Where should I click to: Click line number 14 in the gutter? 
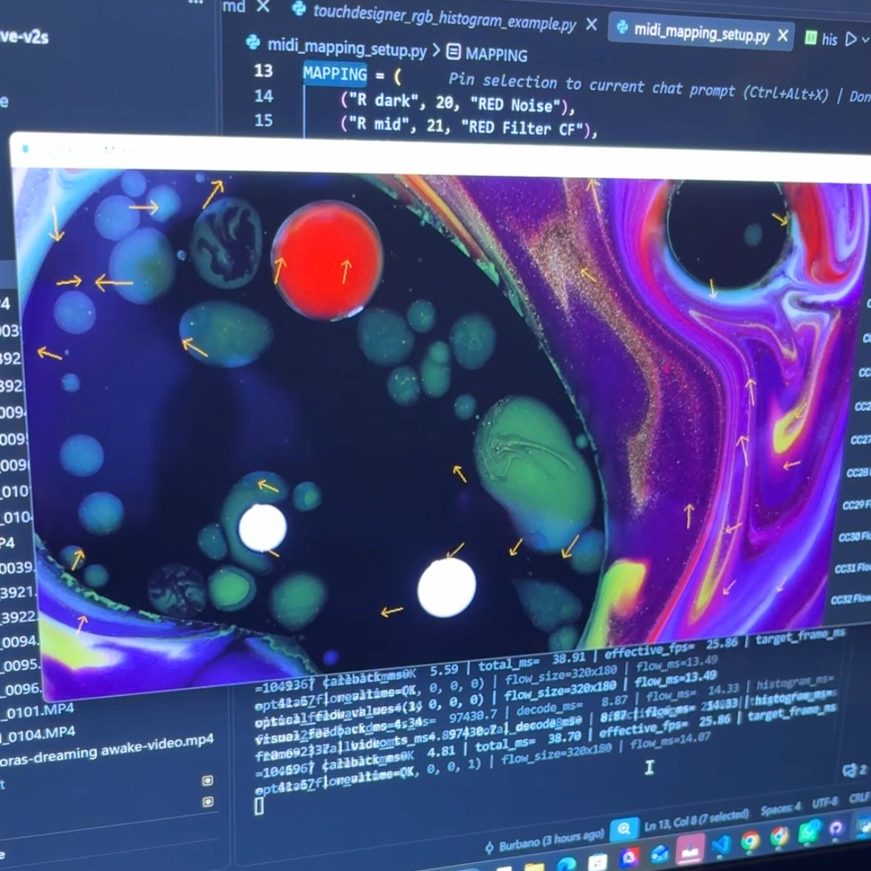(x=264, y=95)
